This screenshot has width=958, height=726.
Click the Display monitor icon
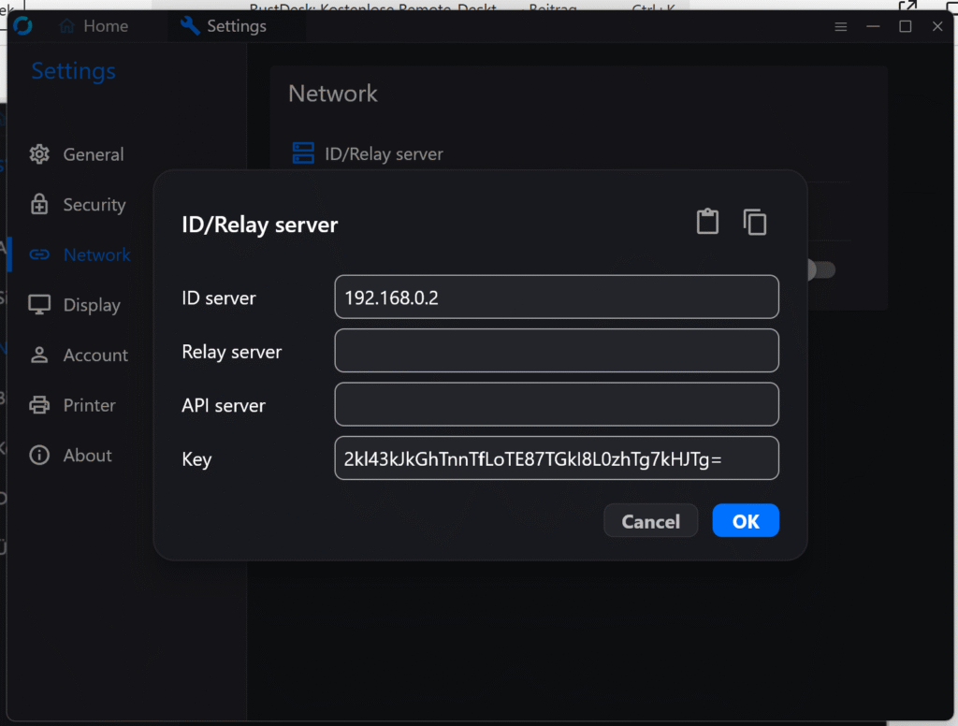pyautogui.click(x=39, y=305)
